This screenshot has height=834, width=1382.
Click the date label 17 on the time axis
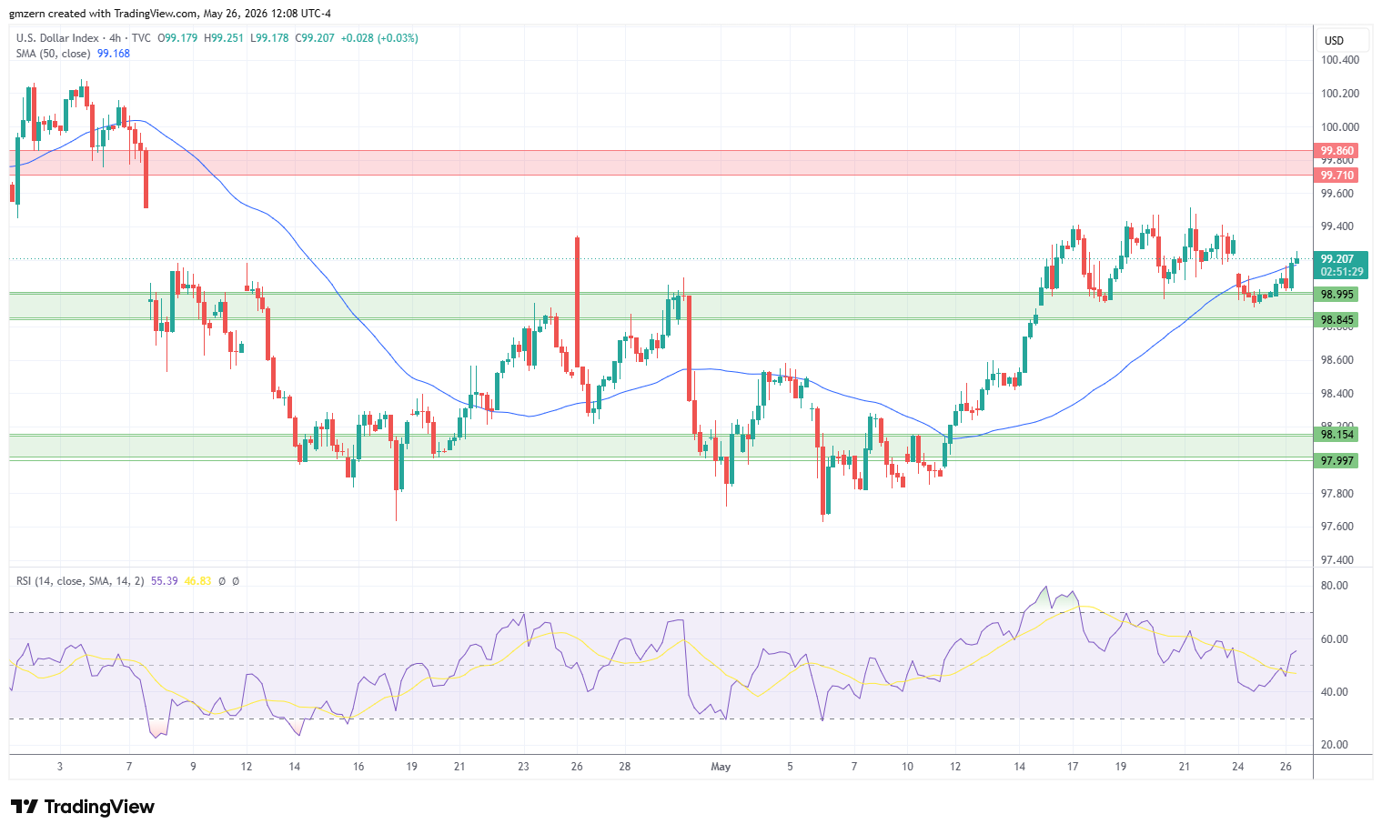point(1073,767)
